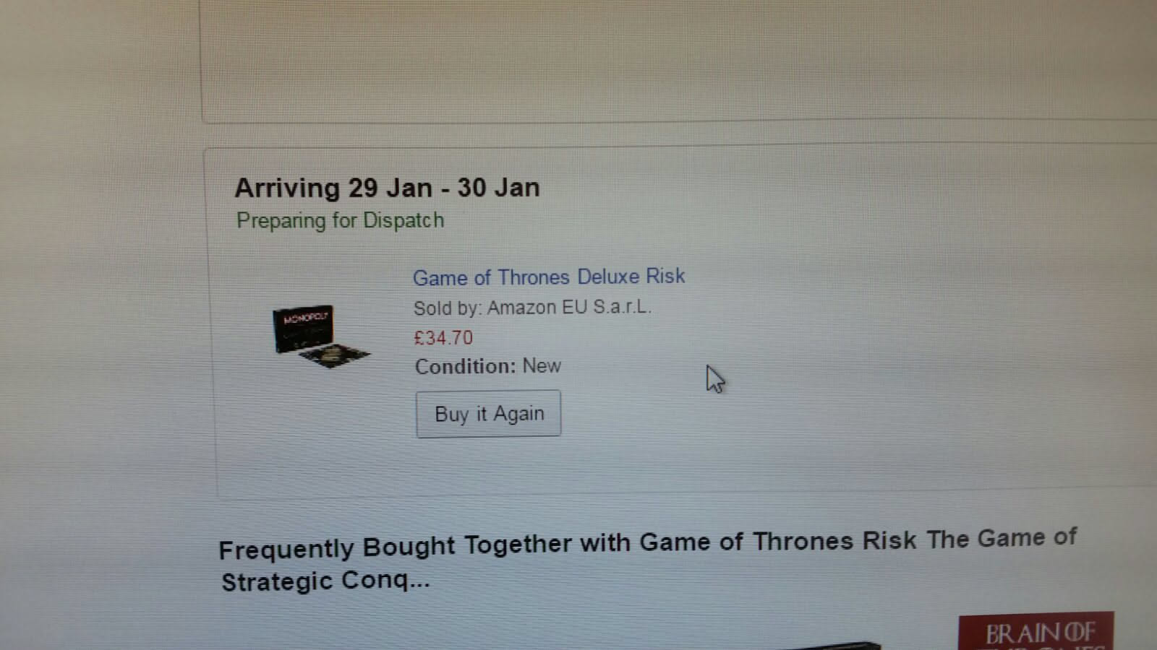The height and width of the screenshot is (650, 1157).
Task: Click the black product image beside Brain of Thrones
Action: (x=832, y=645)
